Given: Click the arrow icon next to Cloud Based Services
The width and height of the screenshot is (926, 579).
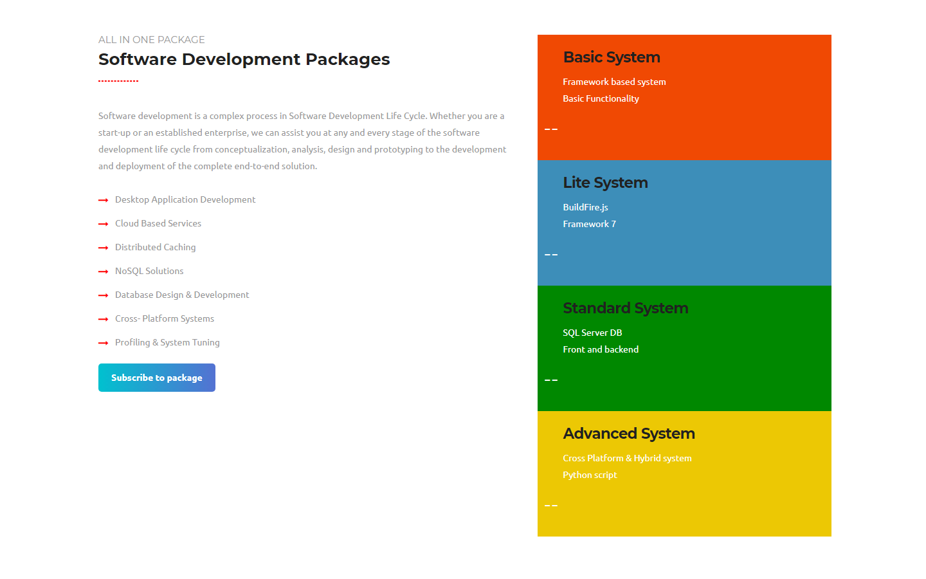Looking at the screenshot, I should click(103, 224).
